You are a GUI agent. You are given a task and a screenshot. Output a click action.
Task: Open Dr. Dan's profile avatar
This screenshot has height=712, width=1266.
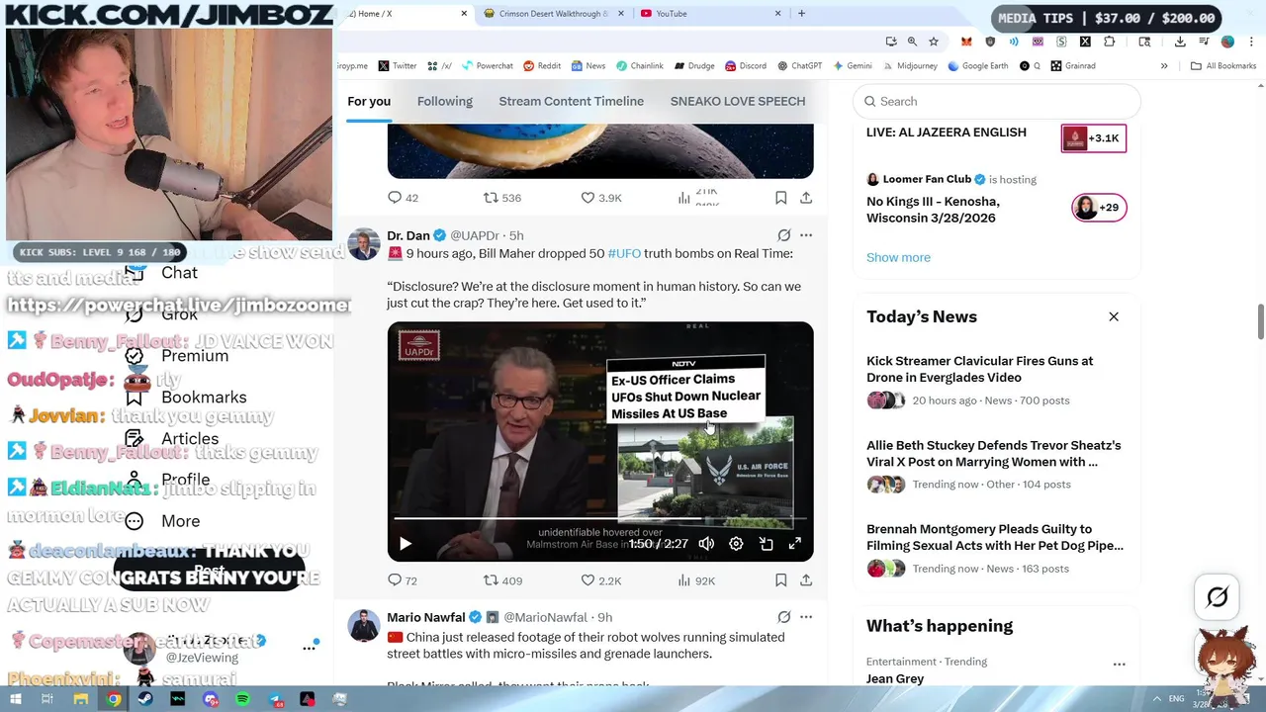pos(363,243)
